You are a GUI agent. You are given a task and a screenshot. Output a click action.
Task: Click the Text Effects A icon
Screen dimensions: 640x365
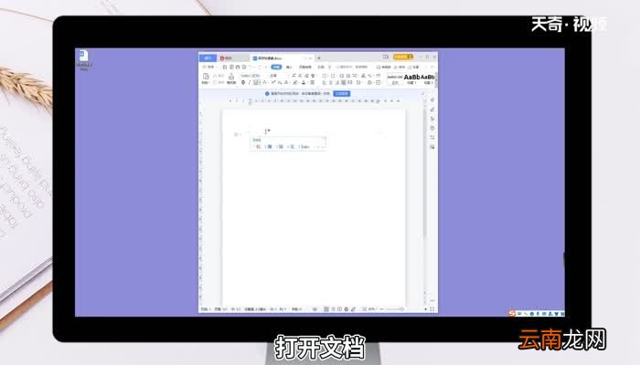287,82
